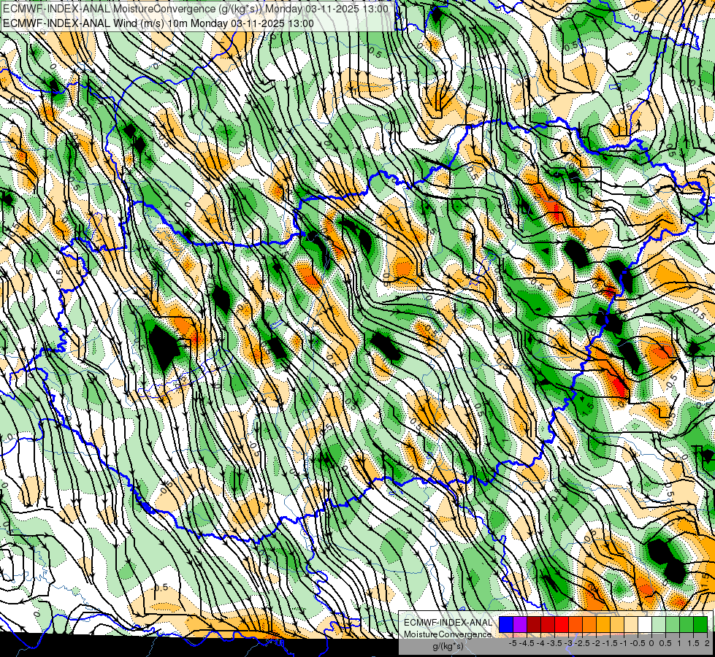Click the 'Wind (m/s) 10m' title line
This screenshot has height=657, width=715.
coord(158,23)
